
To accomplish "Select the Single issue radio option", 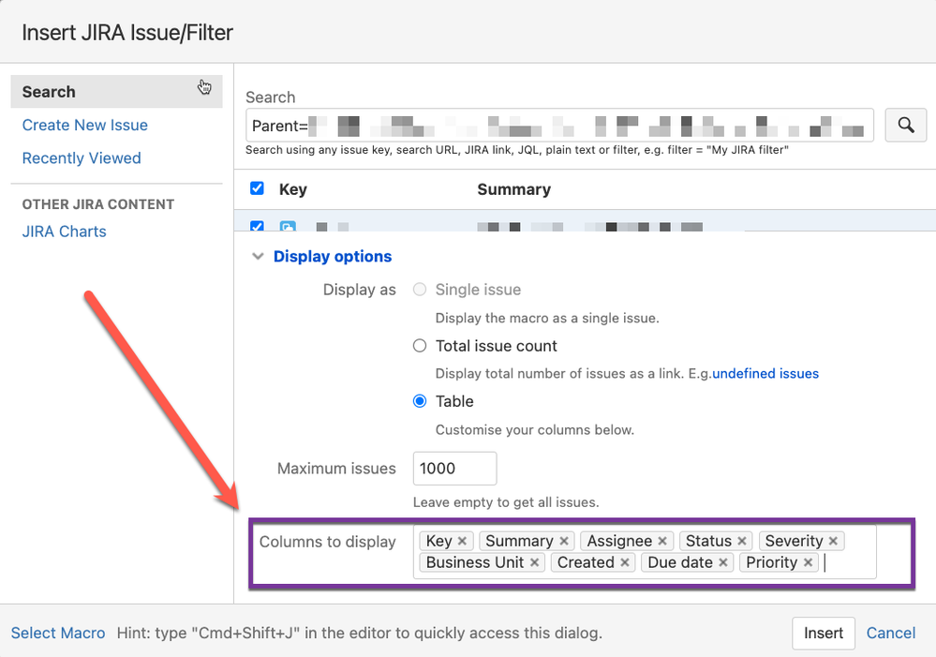I will click(420, 290).
